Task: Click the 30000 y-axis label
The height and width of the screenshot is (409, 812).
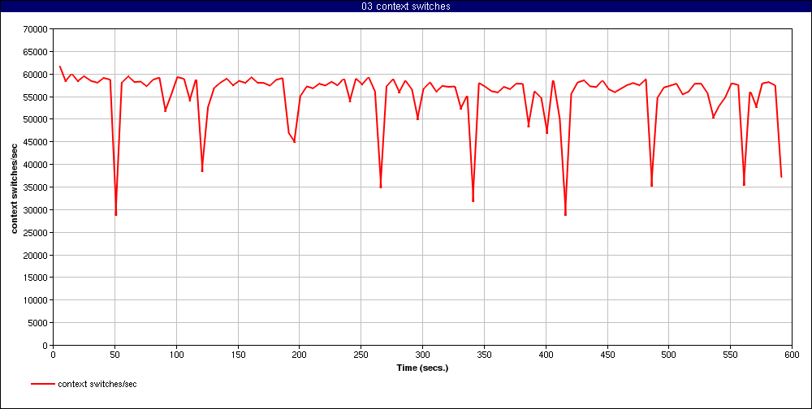Action: pos(37,209)
